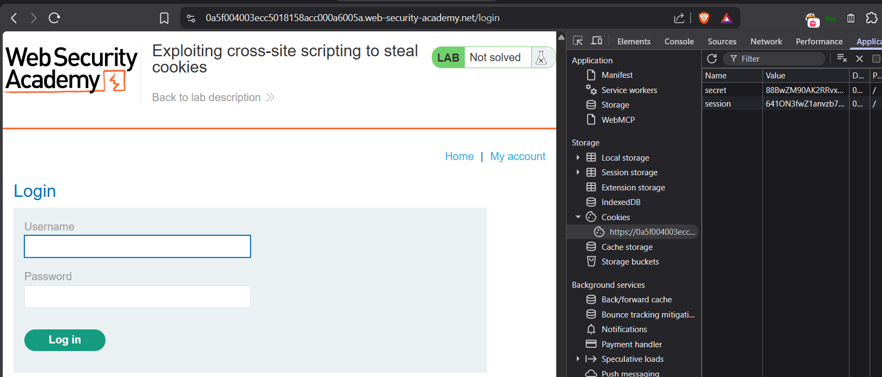Sort cookies by Name column
Screen dimensions: 882x377
pos(732,76)
